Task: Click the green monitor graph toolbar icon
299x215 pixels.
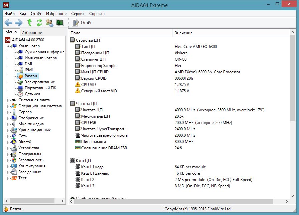Action: coord(60,23)
